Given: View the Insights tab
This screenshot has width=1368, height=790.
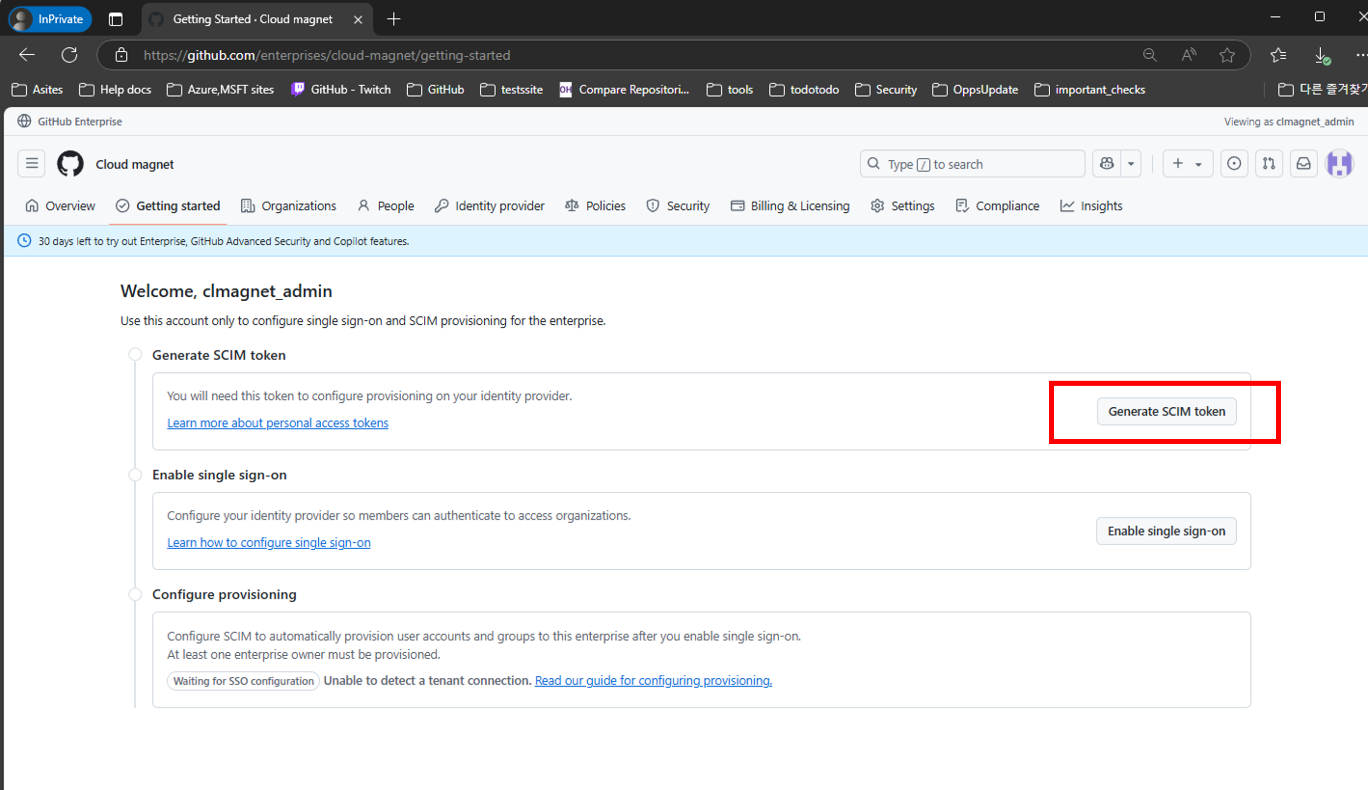Looking at the screenshot, I should tap(1091, 206).
